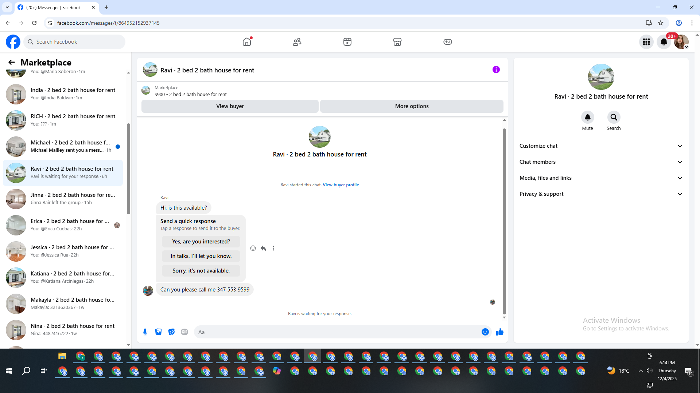The height and width of the screenshot is (393, 700).
Task: Expand the Chat members section
Action: pyautogui.click(x=601, y=162)
